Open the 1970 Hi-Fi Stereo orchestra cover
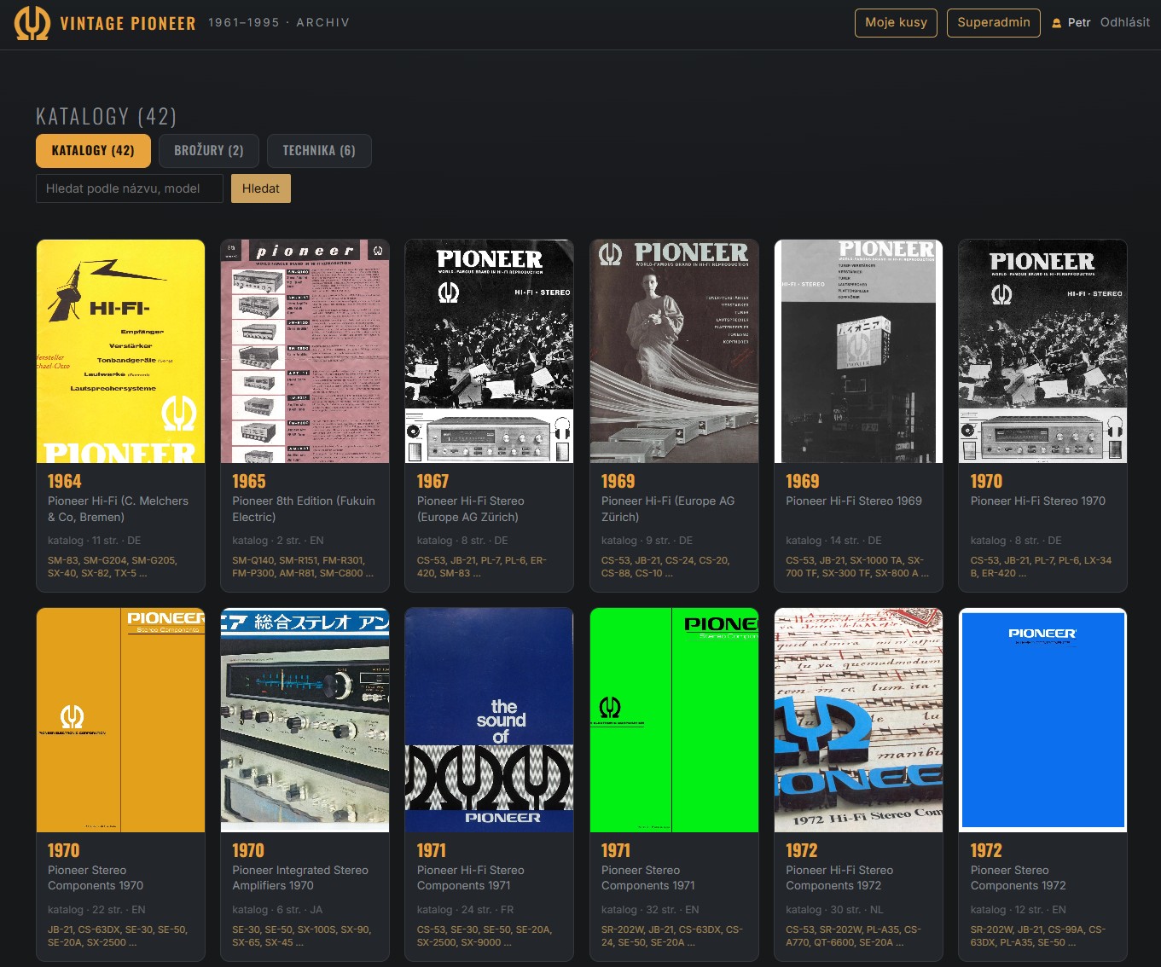This screenshot has width=1161, height=967. 1042,351
